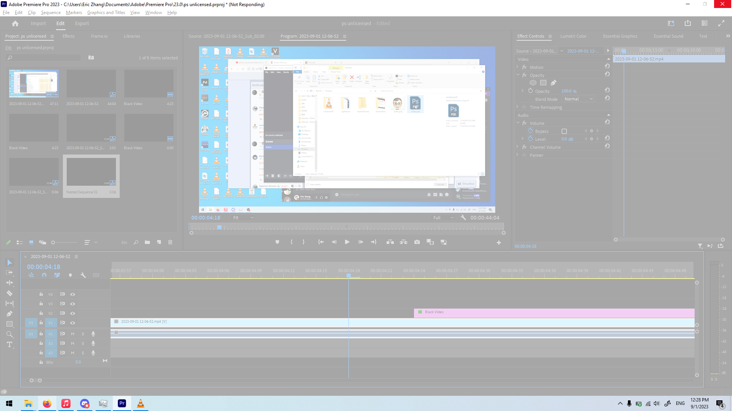Open the program monitor Settings wrench

tap(463, 218)
